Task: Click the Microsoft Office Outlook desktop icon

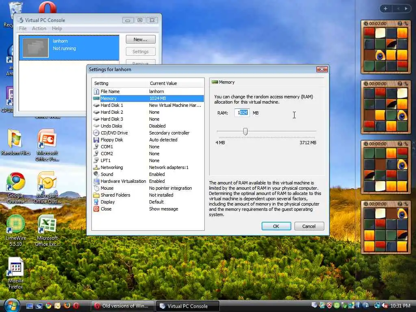Action: click(x=47, y=188)
